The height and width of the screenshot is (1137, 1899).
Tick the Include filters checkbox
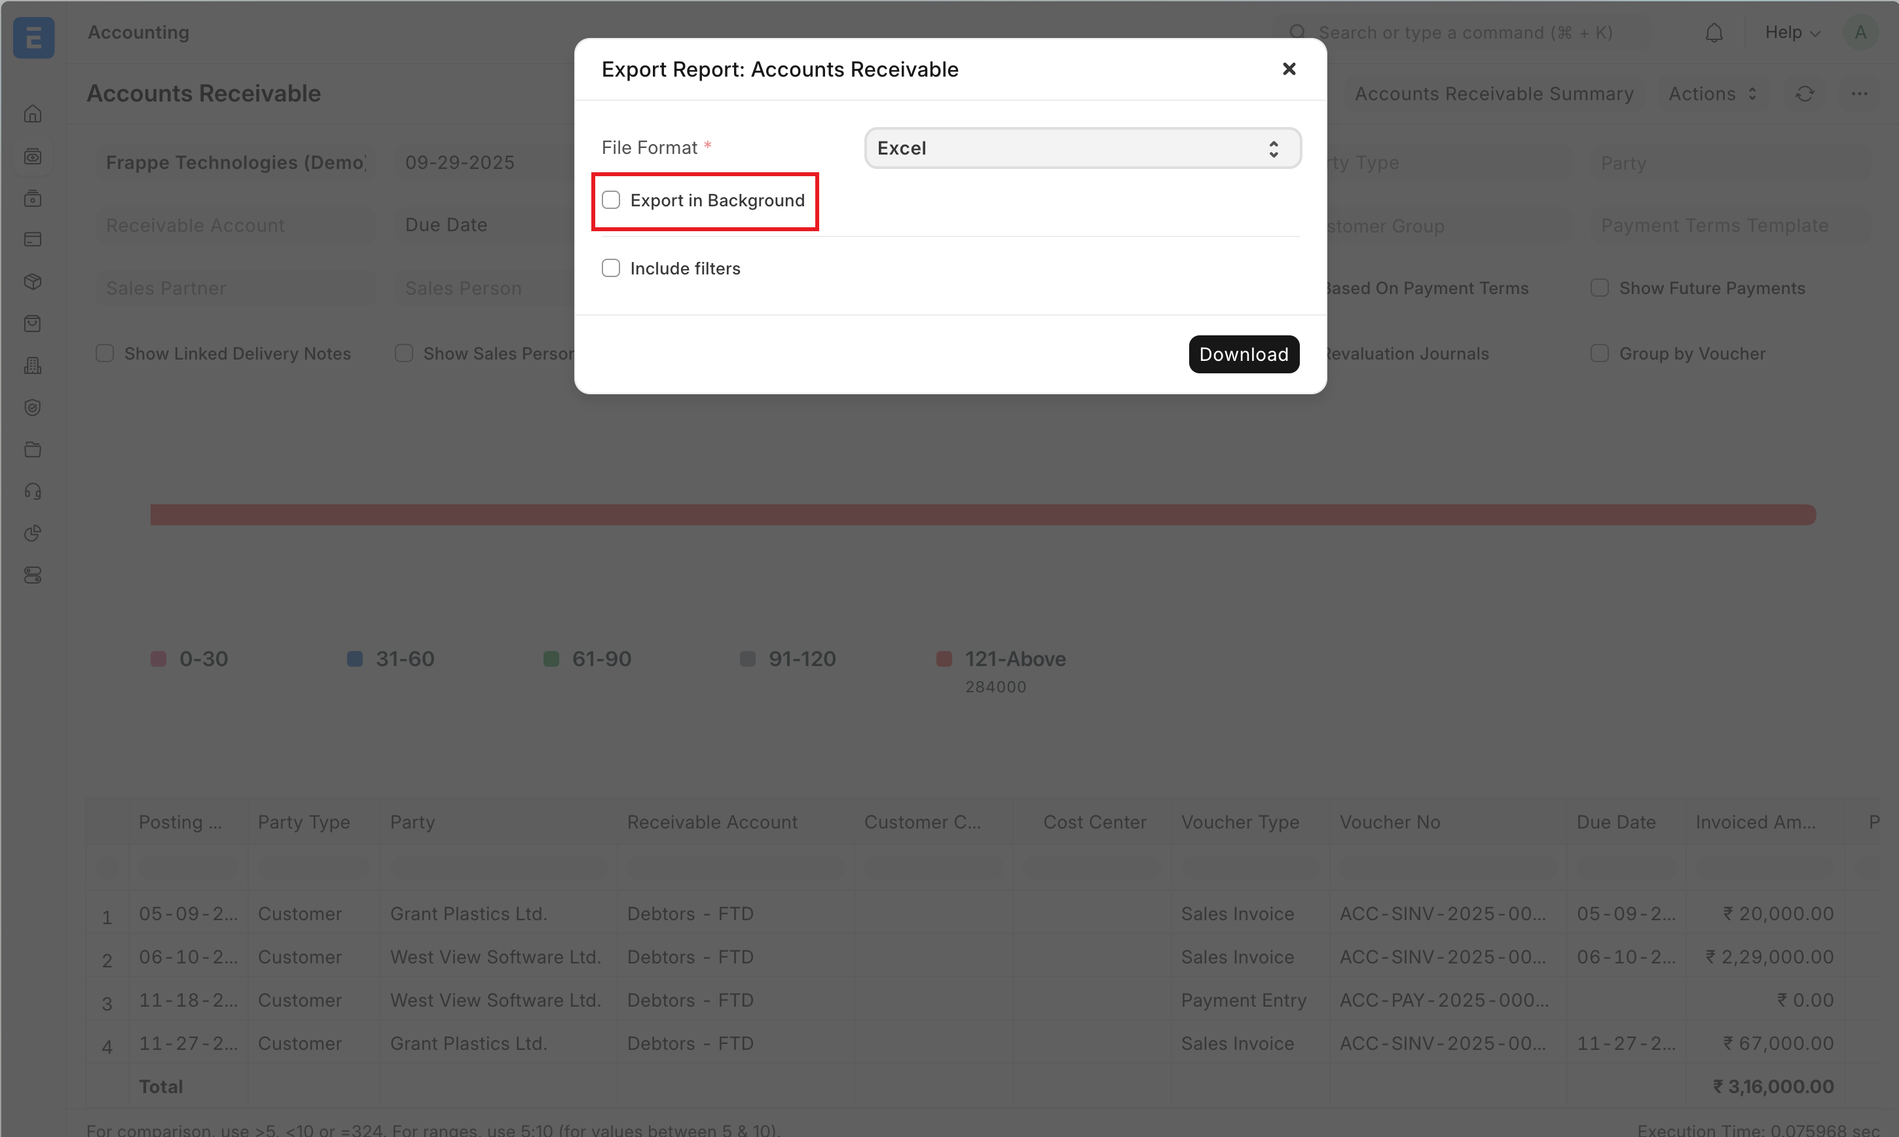610,268
